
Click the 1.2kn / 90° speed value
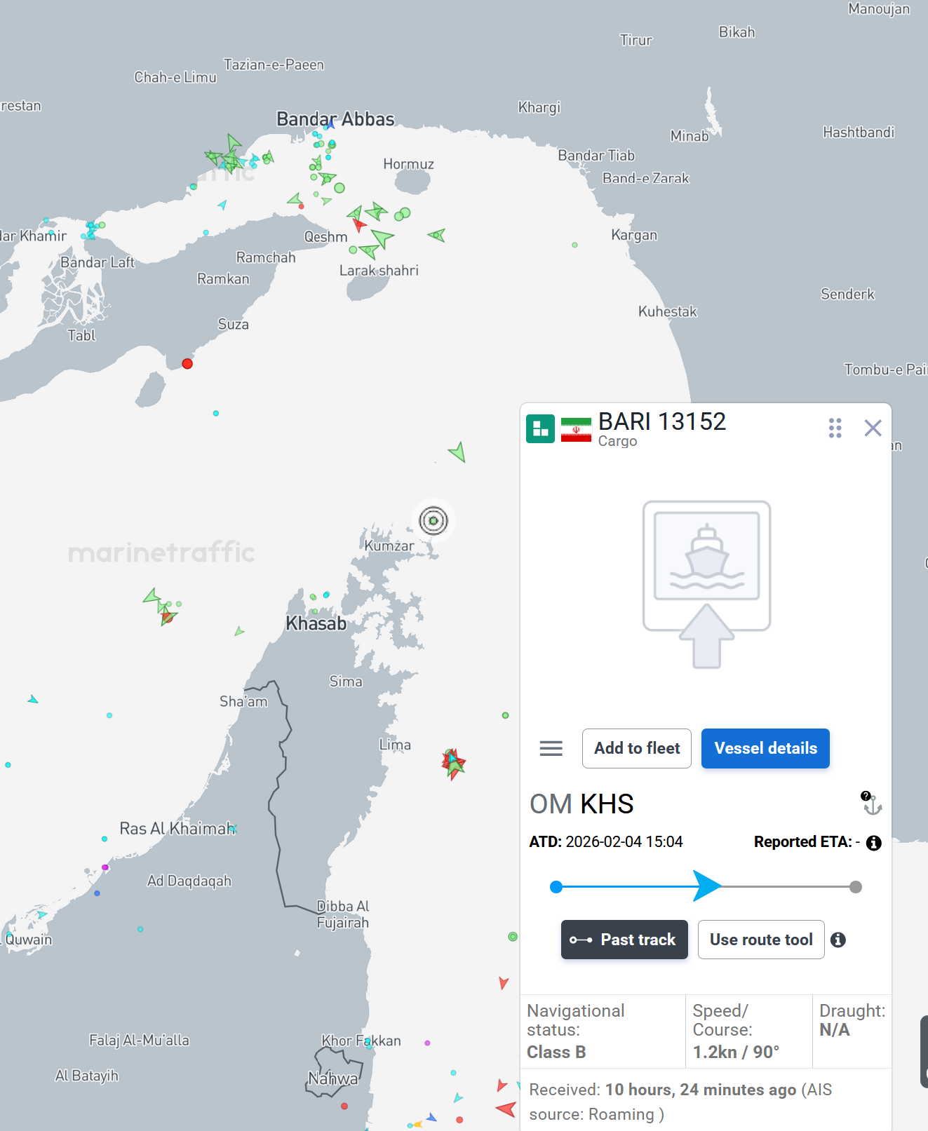coord(736,1052)
